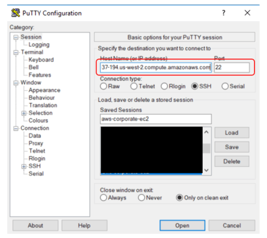Expand the SSH tree node
Viewport: 267px width, 238px height.
pyautogui.click(x=24, y=166)
